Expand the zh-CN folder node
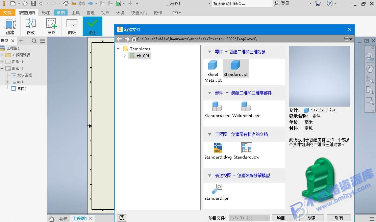The width and height of the screenshot is (376, 222). coord(125,56)
